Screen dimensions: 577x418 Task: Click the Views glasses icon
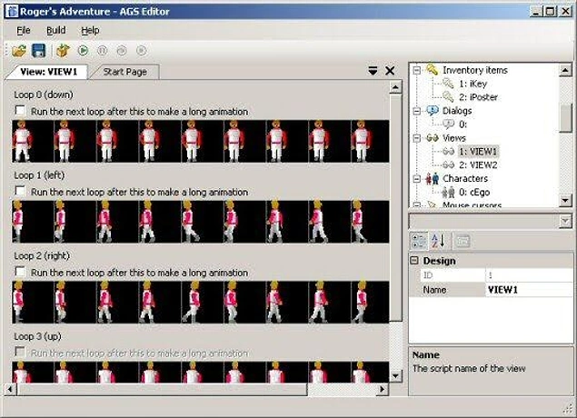click(x=433, y=138)
